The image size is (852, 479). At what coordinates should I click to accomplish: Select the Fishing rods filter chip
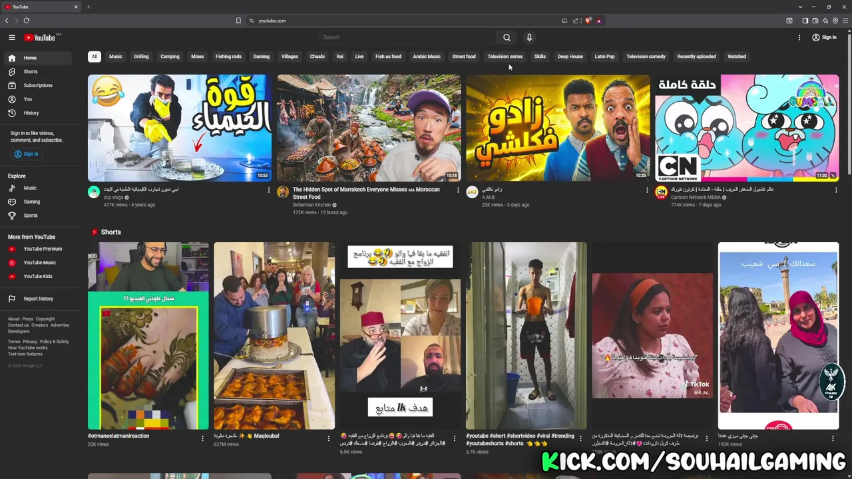(228, 57)
